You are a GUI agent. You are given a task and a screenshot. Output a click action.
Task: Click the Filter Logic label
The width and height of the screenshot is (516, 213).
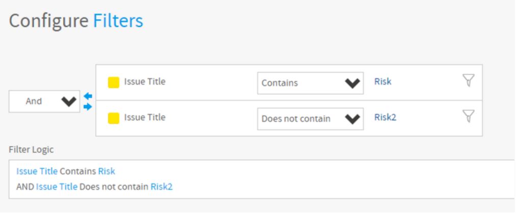click(31, 150)
